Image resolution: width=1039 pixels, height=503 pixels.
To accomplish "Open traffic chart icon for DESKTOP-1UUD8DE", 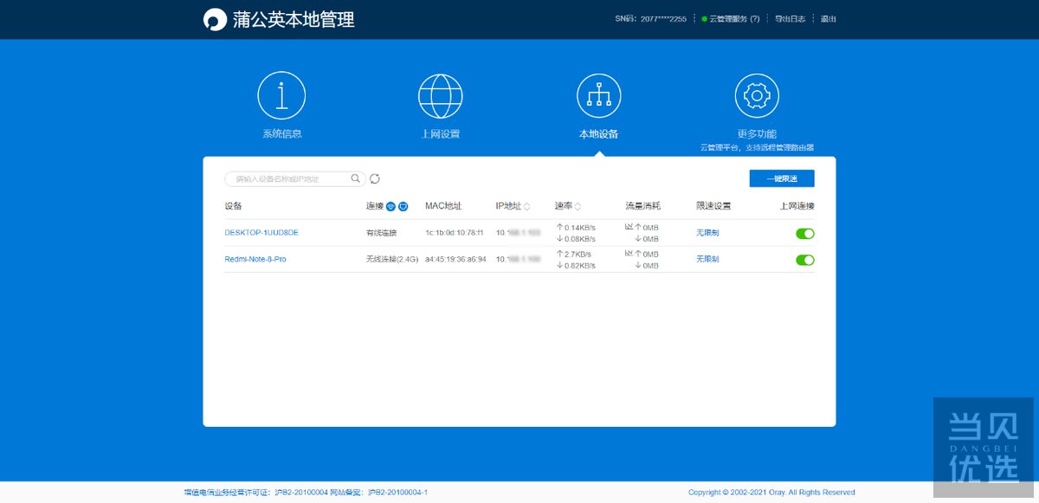I will [629, 227].
